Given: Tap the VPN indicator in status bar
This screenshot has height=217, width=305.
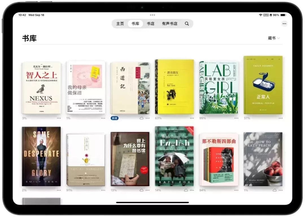Looking at the screenshot, I should [266, 15].
